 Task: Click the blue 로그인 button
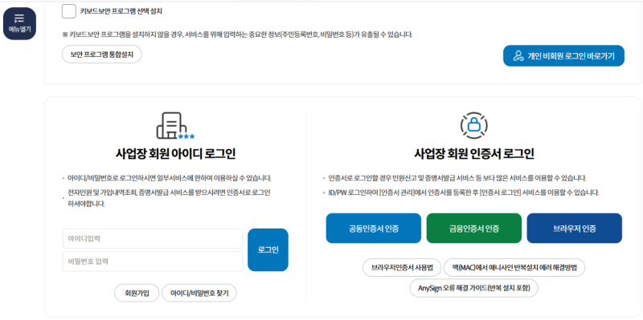[x=268, y=250]
